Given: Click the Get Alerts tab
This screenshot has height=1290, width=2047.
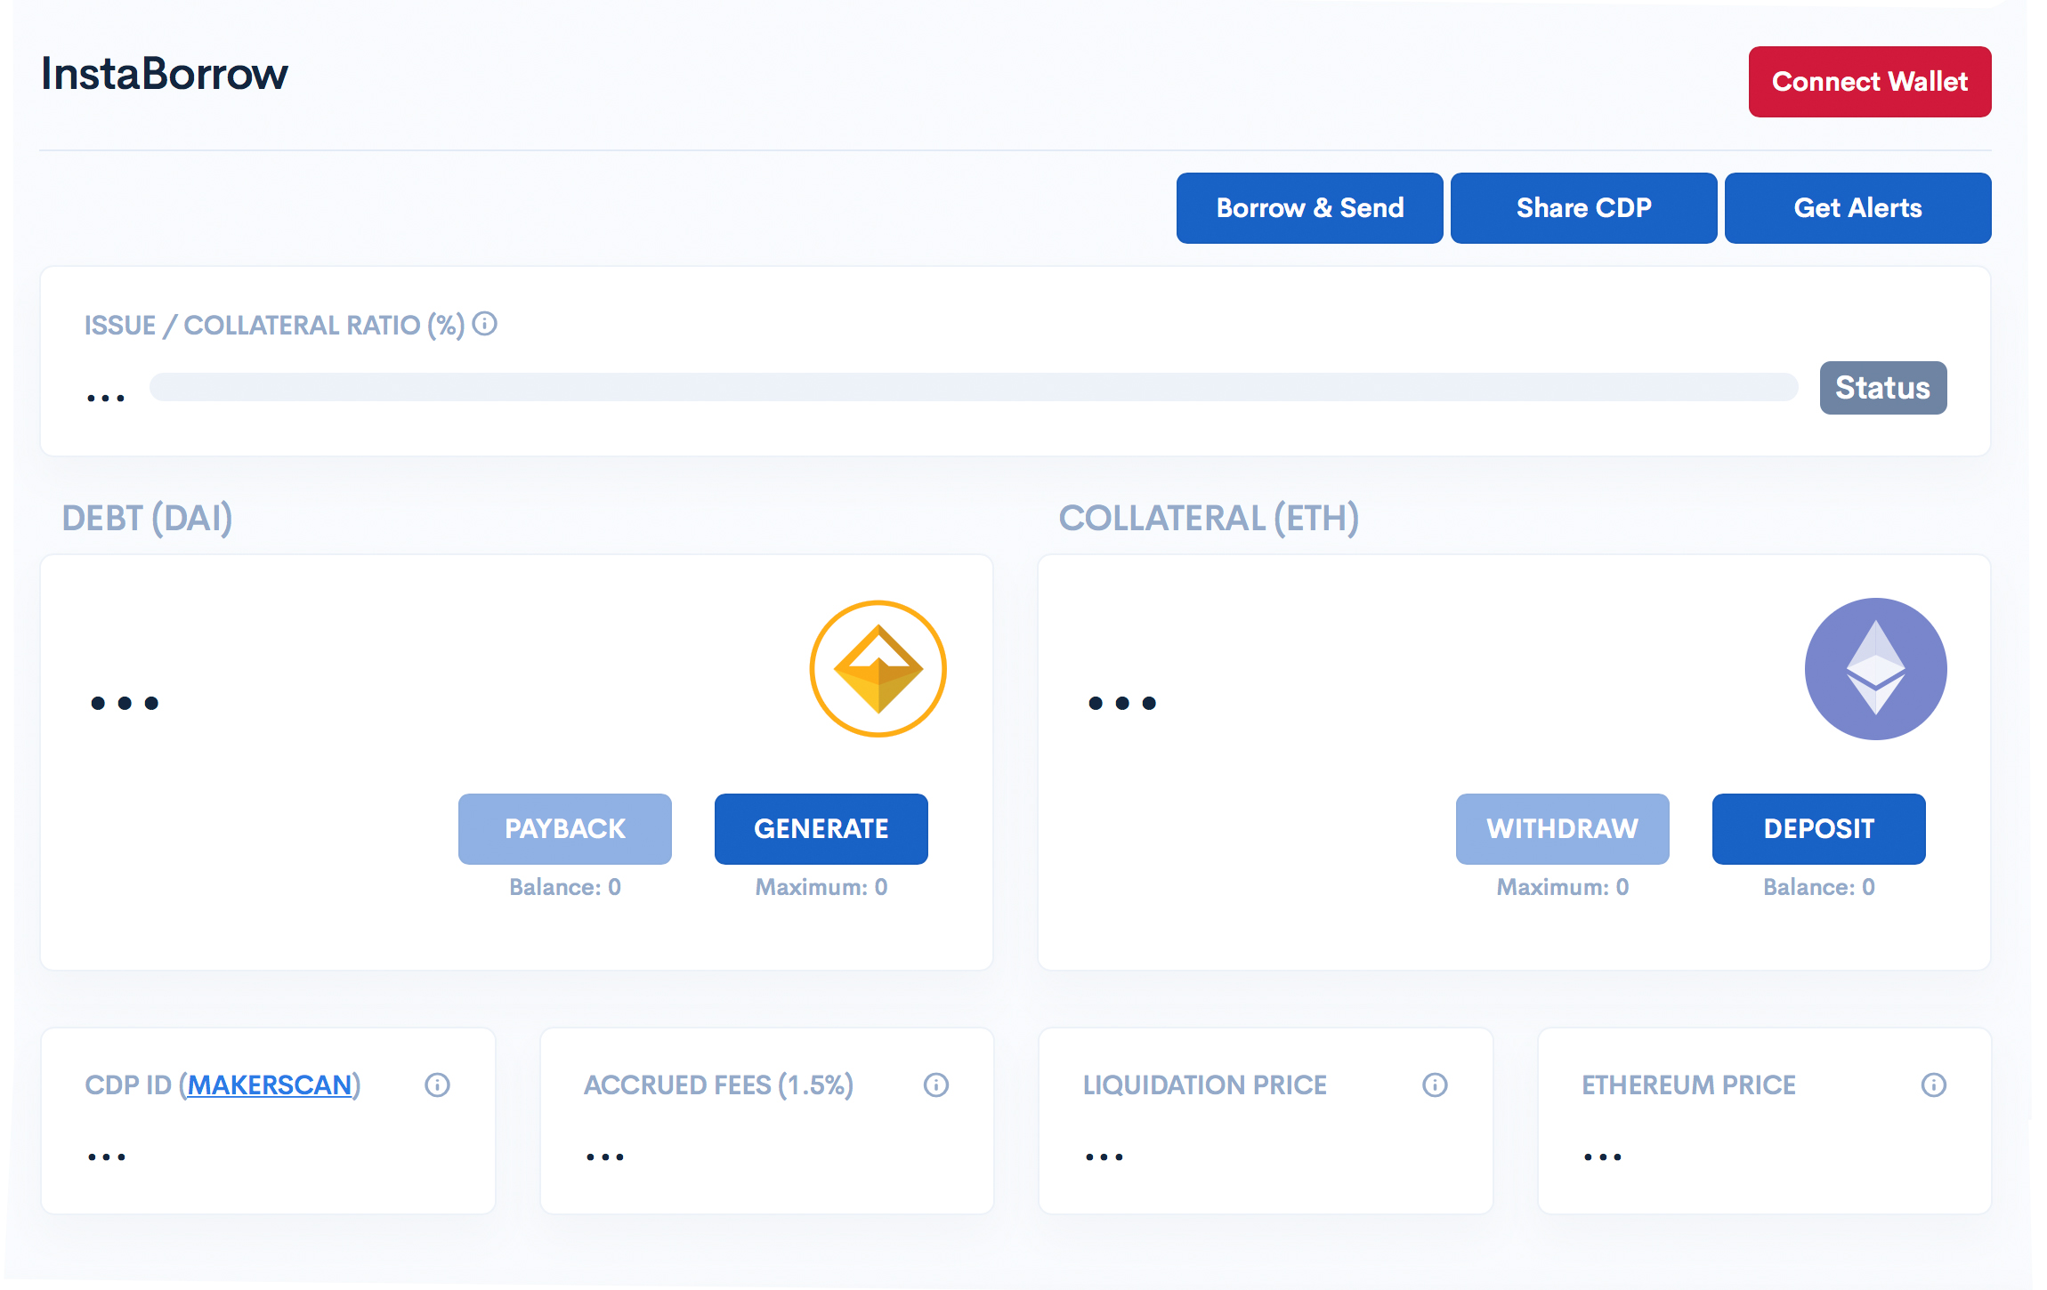Looking at the screenshot, I should pos(1858,208).
